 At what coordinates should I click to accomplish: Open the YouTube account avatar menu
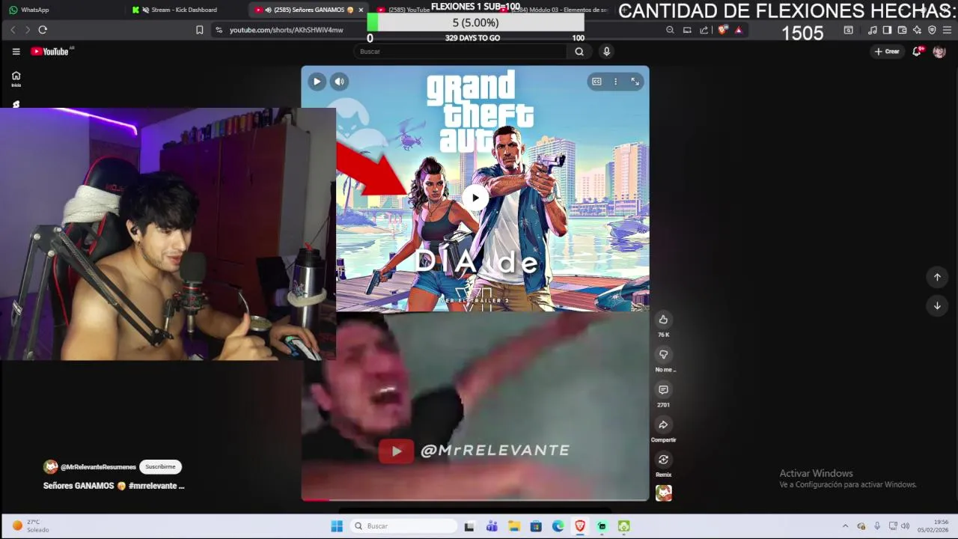(x=939, y=52)
